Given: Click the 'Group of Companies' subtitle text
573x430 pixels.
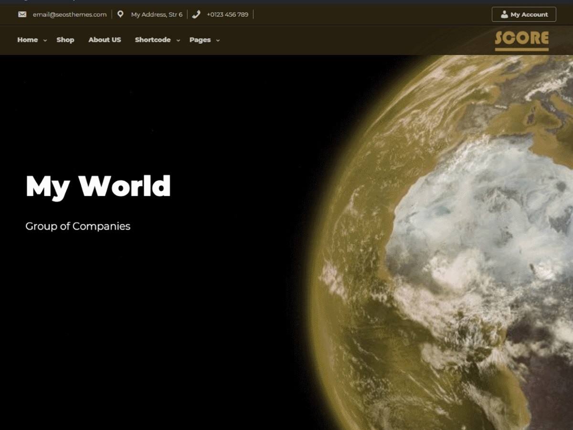Looking at the screenshot, I should pos(77,226).
